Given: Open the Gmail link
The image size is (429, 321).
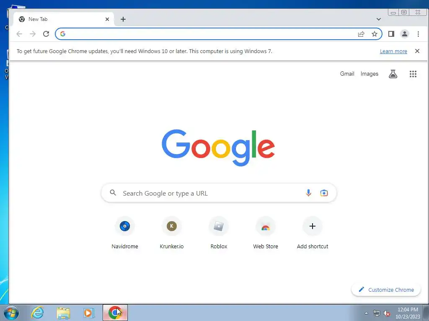Looking at the screenshot, I should [x=347, y=74].
